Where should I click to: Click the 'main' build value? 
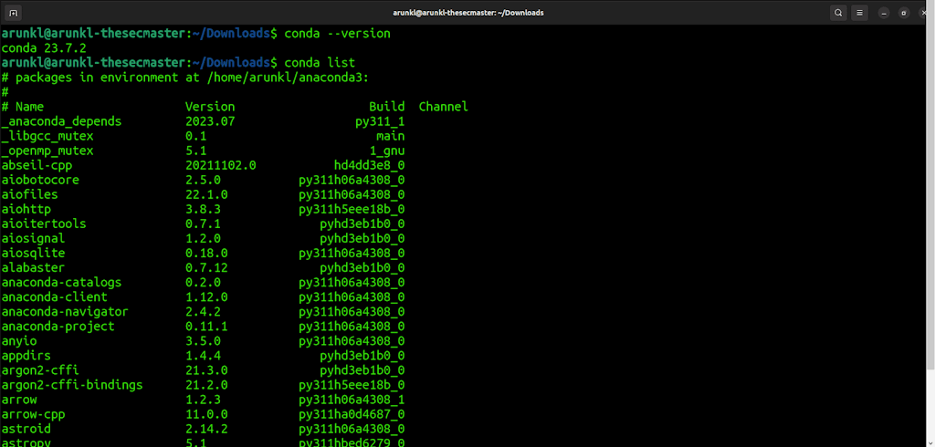tap(391, 136)
